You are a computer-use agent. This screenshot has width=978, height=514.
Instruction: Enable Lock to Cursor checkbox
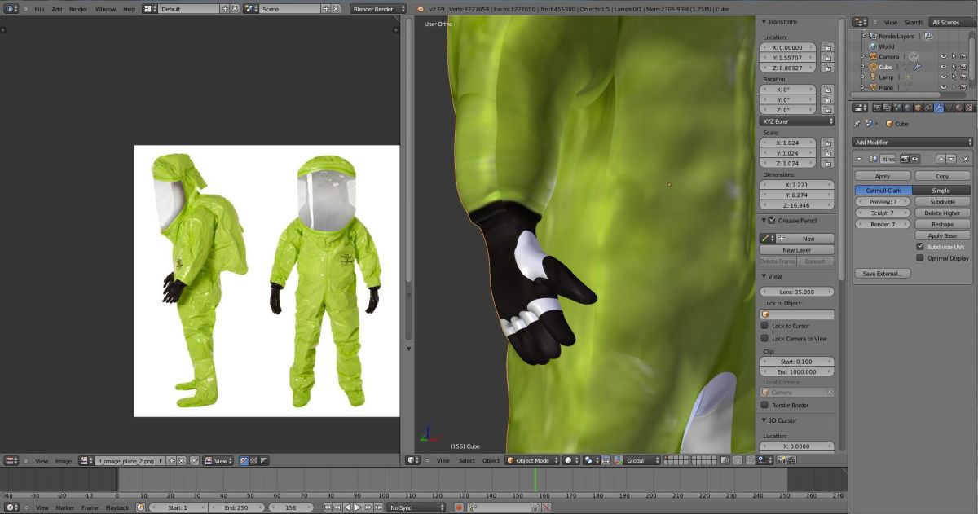click(764, 326)
